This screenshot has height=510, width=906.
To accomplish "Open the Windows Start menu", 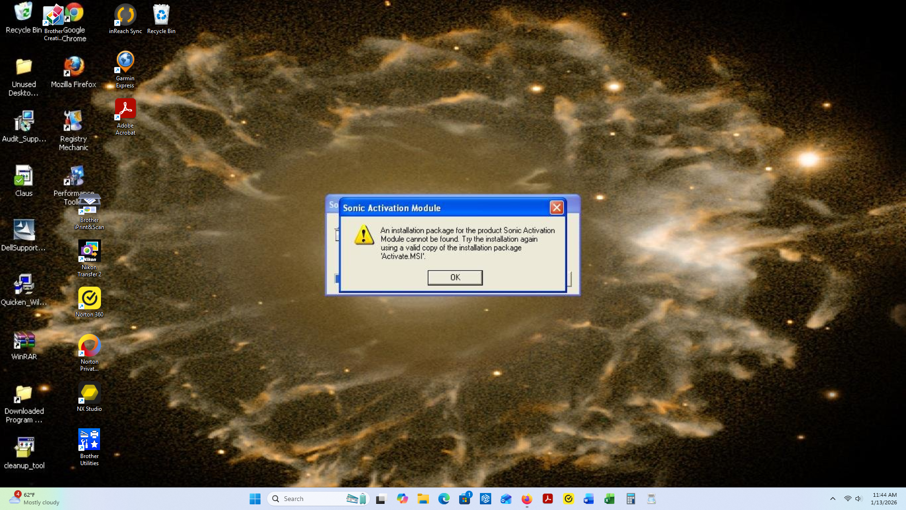I will click(x=255, y=498).
